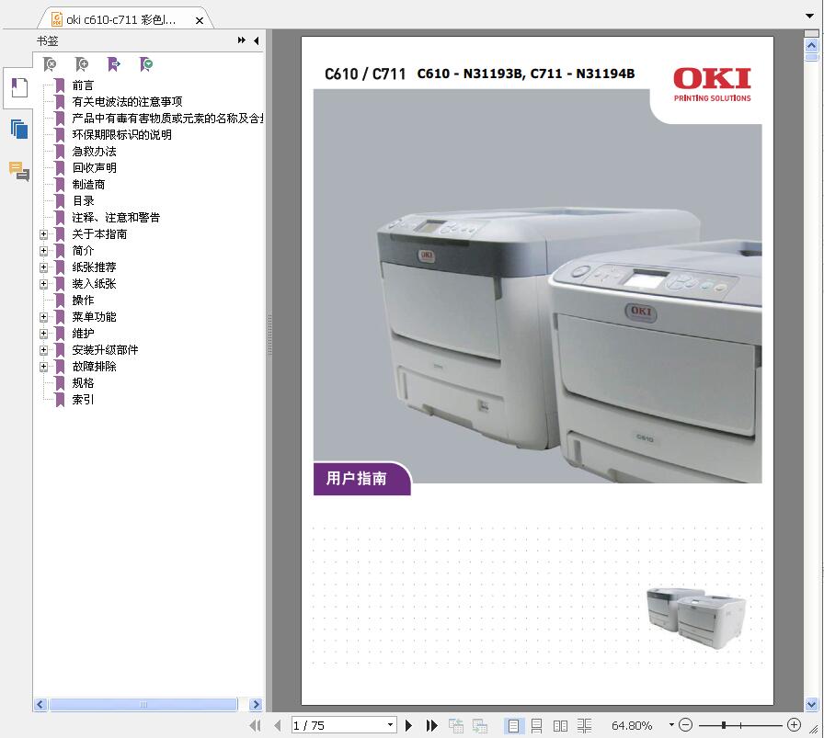Image resolution: width=824 pixels, height=738 pixels.
Task: Click the go-to bookmark arrow icon
Action: click(x=114, y=64)
